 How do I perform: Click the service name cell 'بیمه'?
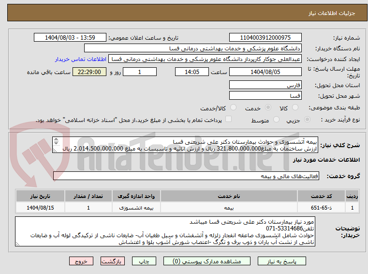click(x=229, y=208)
